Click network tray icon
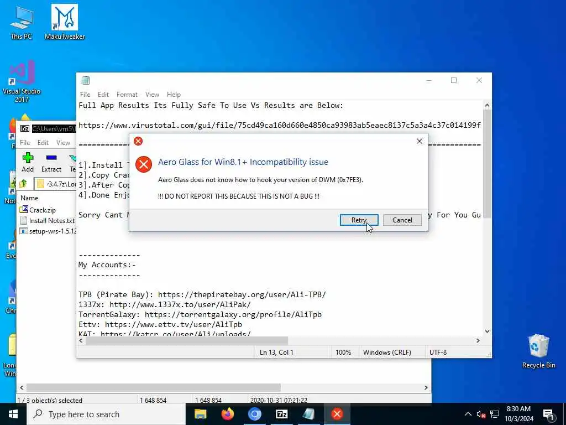This screenshot has width=566, height=425. 495,414
